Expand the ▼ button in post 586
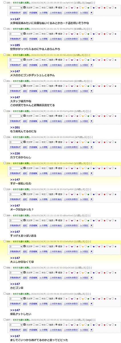 (x=91, y=251)
